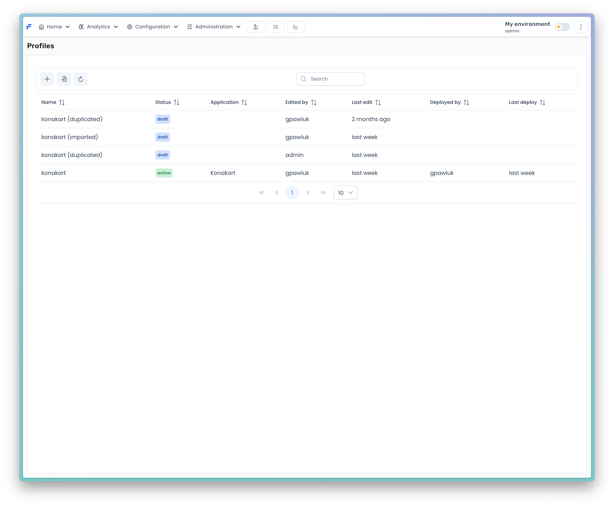Open the Analytics menu
The height and width of the screenshot is (507, 614).
98,27
